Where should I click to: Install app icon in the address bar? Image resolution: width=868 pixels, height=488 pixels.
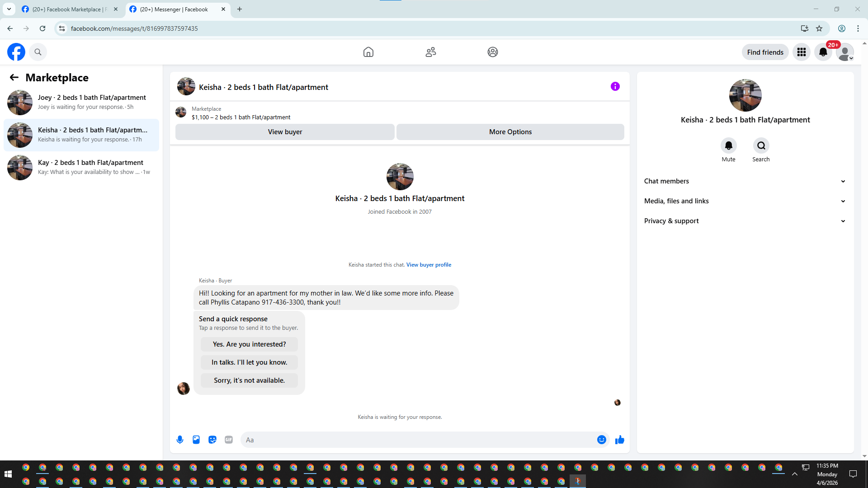click(x=805, y=28)
